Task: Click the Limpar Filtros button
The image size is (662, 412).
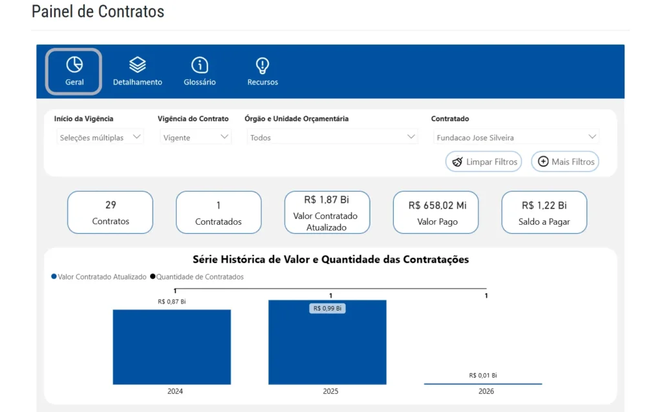Action: click(484, 161)
